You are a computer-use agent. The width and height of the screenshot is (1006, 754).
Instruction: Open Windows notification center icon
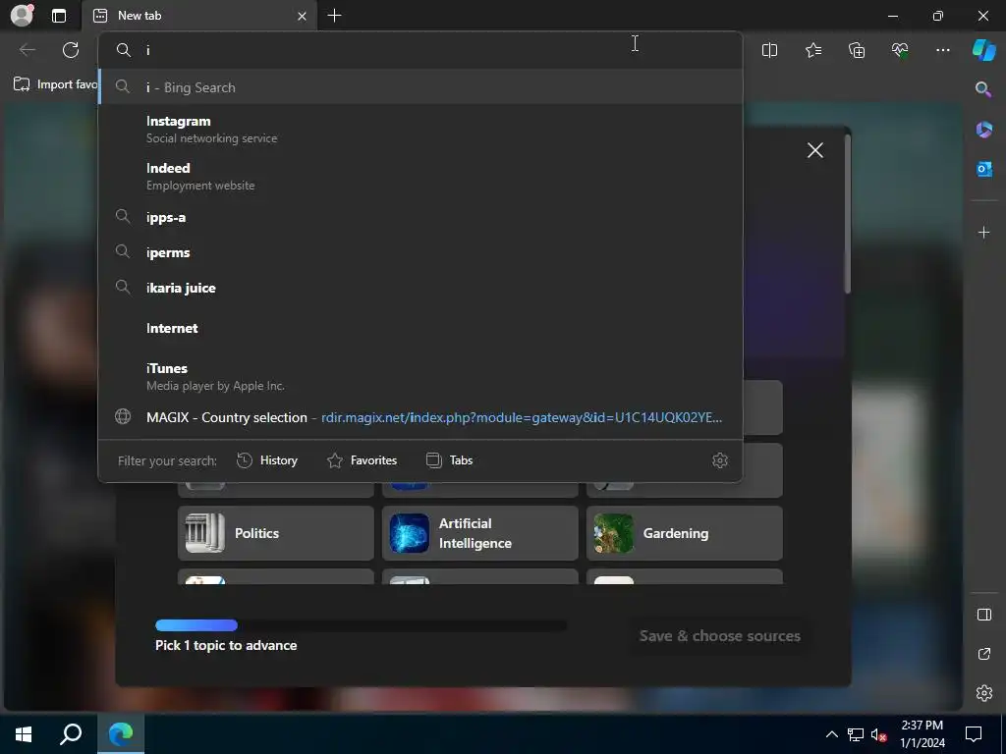coord(974,734)
